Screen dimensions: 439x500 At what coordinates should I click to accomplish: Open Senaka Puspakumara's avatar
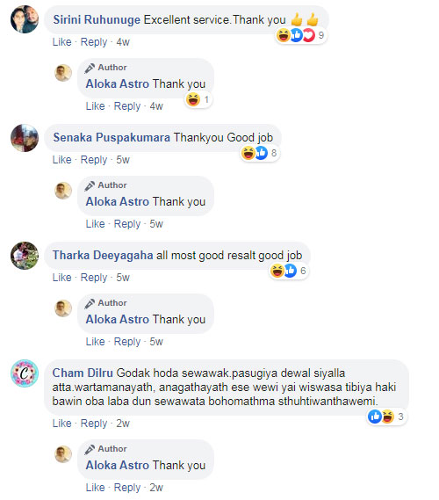pos(25,138)
